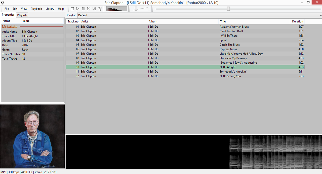Open the Help menu

(x=61, y=9)
